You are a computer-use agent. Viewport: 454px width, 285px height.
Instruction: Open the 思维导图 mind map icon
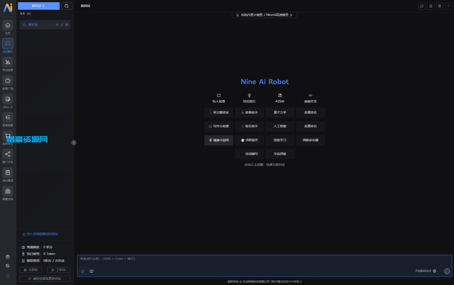(8, 117)
